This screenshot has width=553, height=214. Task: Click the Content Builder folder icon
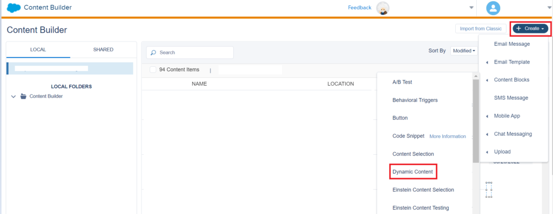point(23,96)
